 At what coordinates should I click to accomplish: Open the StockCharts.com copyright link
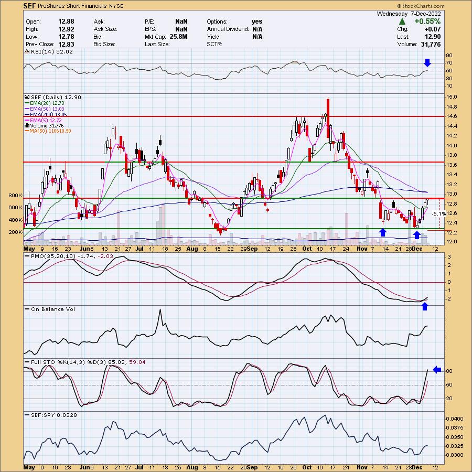click(421, 6)
